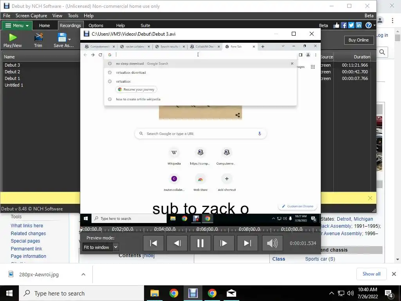Click Show all downloads button

371,274
